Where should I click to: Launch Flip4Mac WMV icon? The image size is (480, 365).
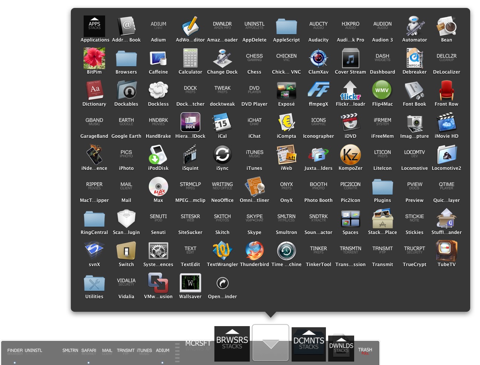pos(382,90)
